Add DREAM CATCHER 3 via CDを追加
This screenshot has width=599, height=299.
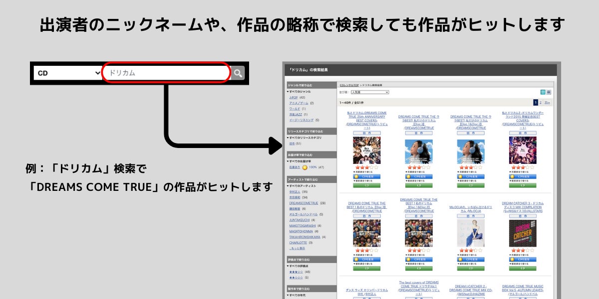(x=523, y=260)
